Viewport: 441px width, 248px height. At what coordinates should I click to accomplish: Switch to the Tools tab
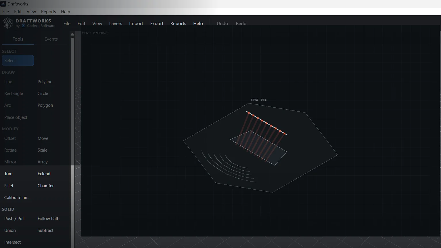[x=18, y=39]
